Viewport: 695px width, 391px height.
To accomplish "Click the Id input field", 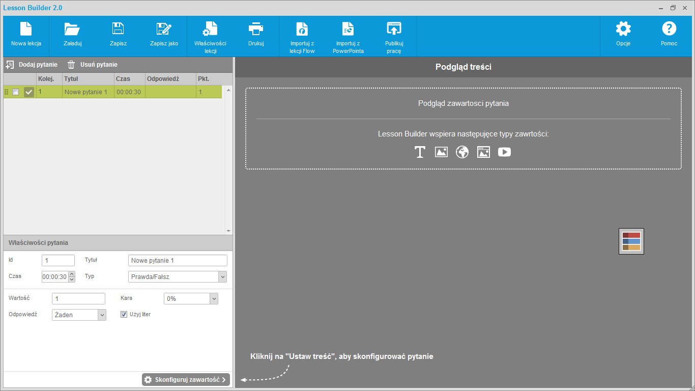I will (58, 260).
